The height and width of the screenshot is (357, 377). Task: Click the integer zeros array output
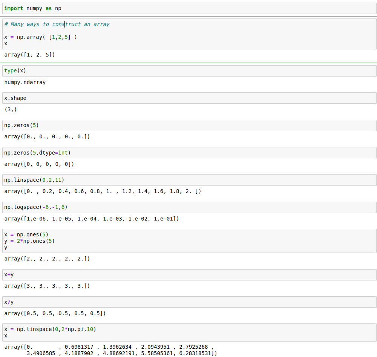coord(39,164)
